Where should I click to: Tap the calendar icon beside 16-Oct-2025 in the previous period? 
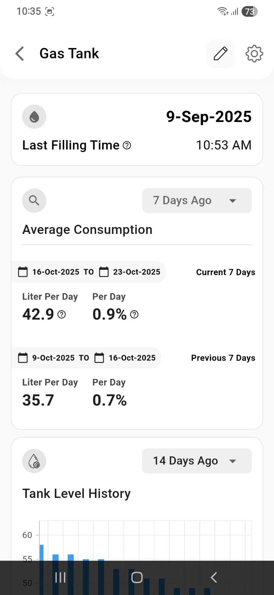click(x=99, y=358)
